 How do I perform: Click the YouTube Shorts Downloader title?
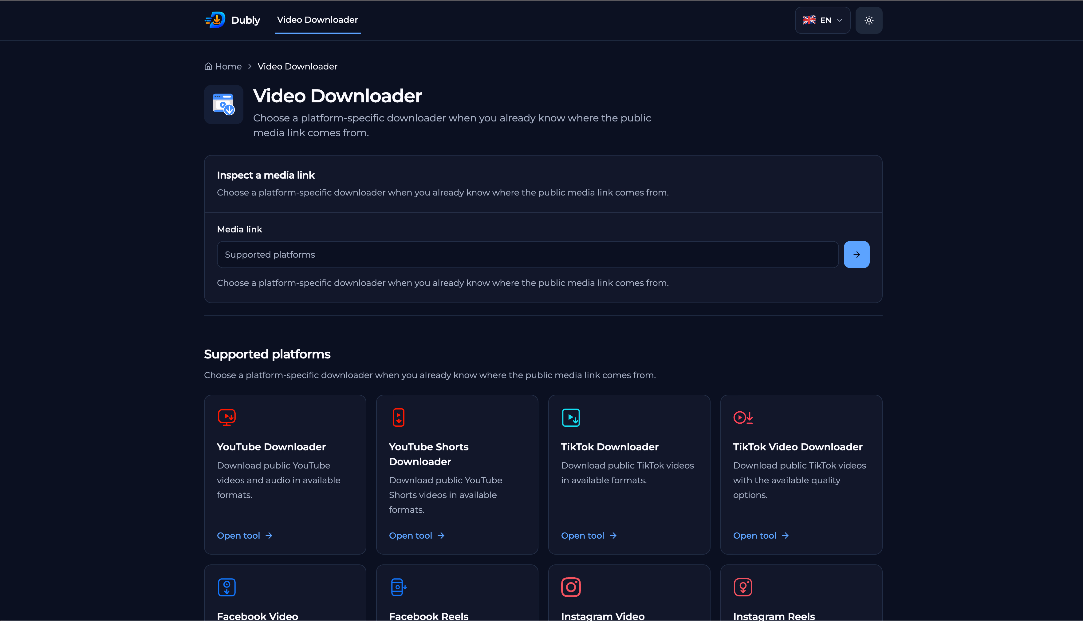(x=428, y=454)
